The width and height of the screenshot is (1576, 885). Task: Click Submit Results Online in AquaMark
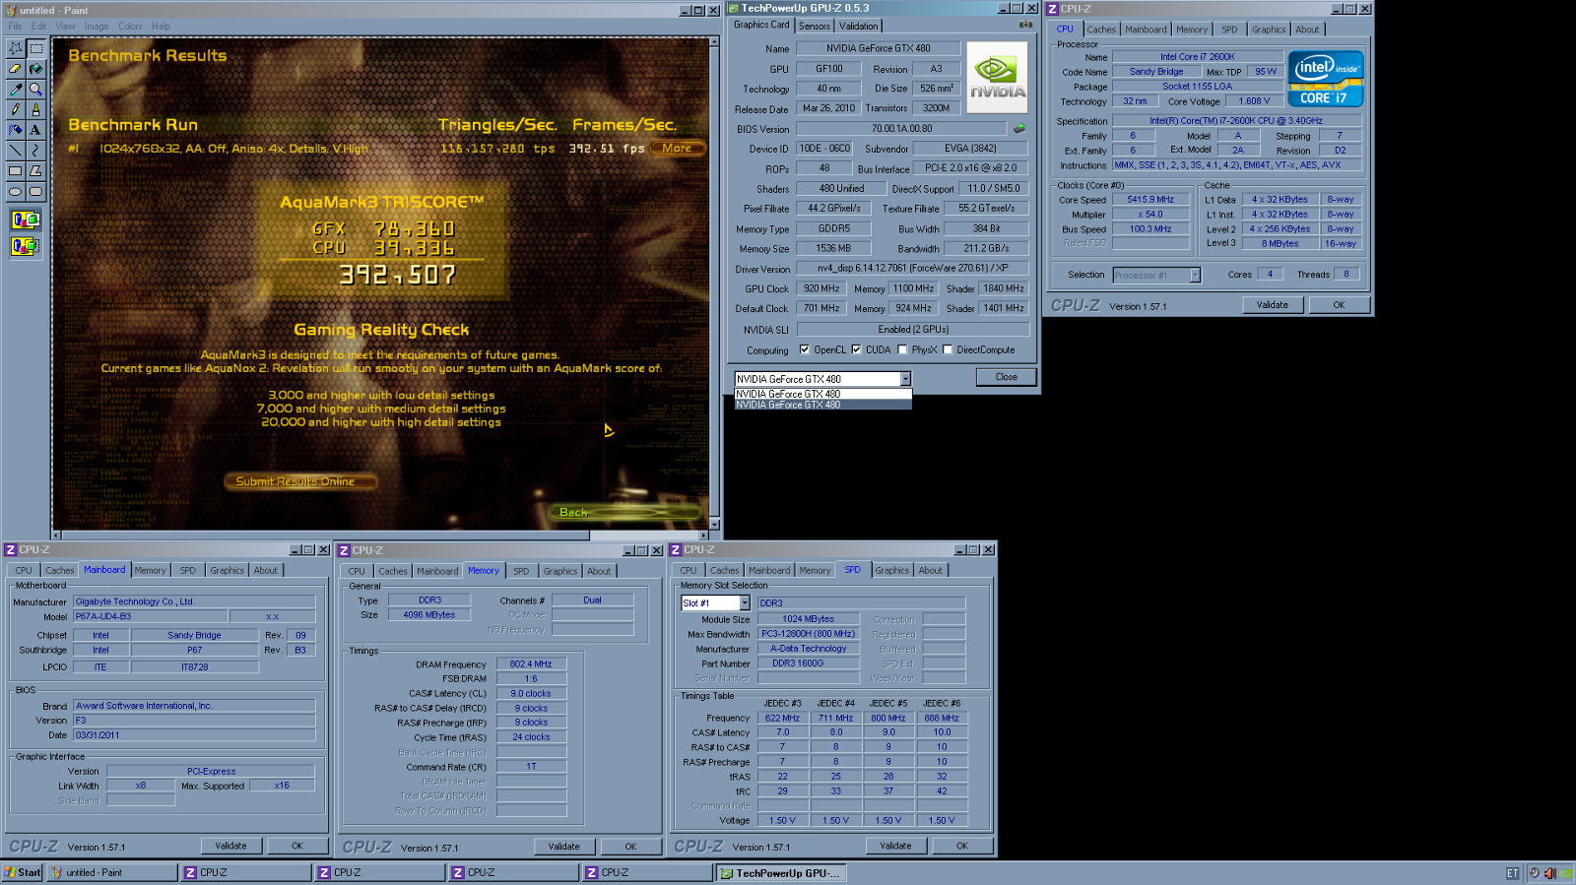(x=302, y=481)
